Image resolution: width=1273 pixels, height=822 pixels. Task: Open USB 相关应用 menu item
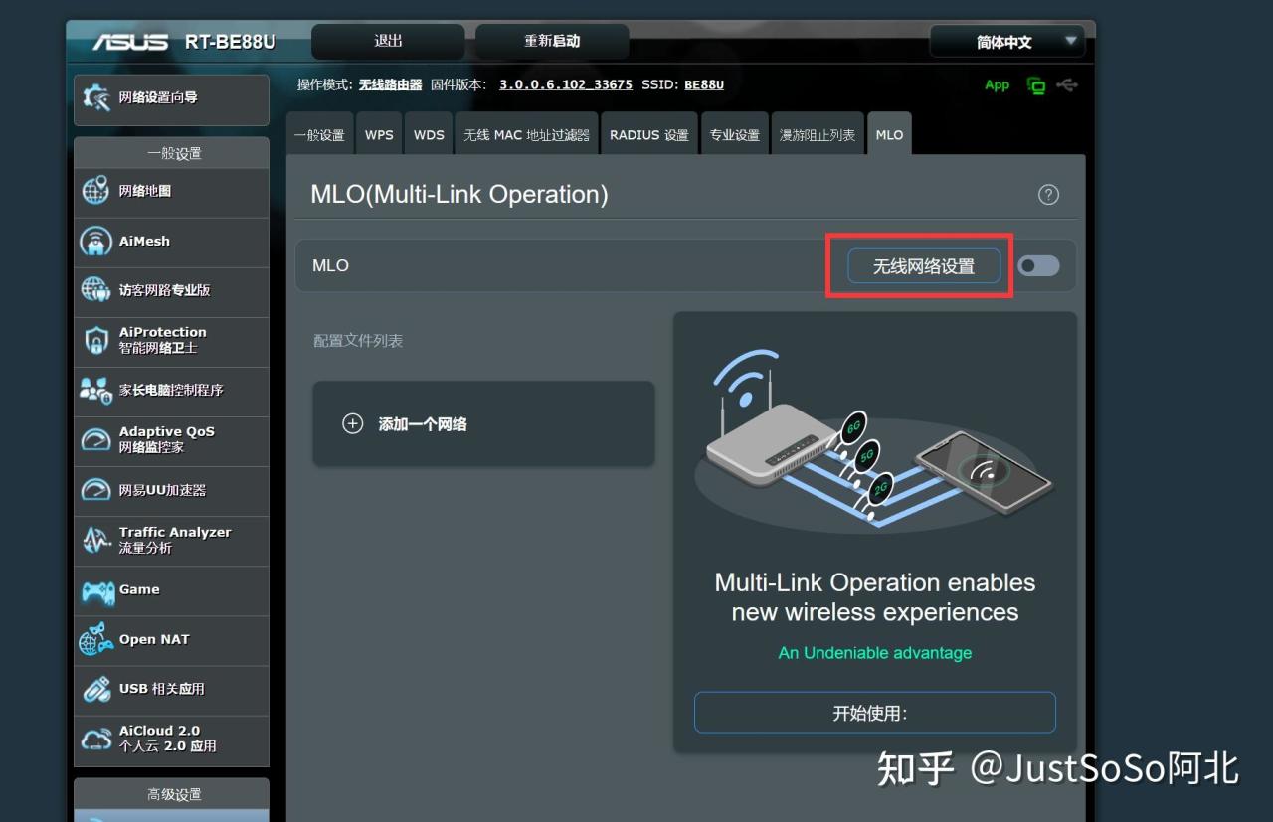pos(171,690)
